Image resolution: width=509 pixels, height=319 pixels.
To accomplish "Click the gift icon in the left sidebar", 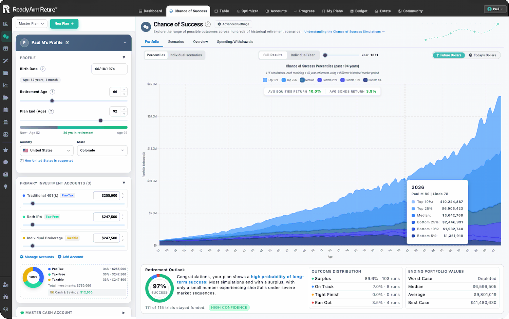I will [x=6, y=297].
